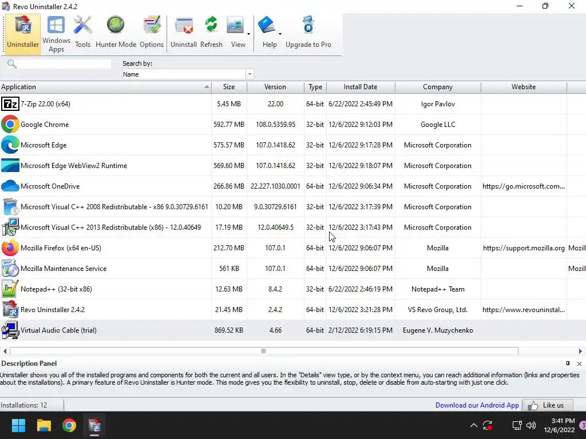Image resolution: width=586 pixels, height=439 pixels.
Task: Expand the View dropdown arrow
Action: 248,34
